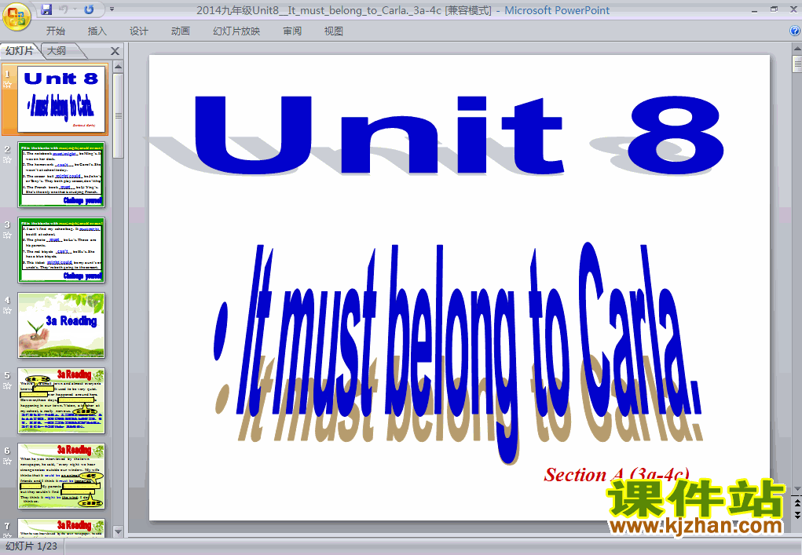Click main slide area scroll up arrow

click(x=797, y=49)
